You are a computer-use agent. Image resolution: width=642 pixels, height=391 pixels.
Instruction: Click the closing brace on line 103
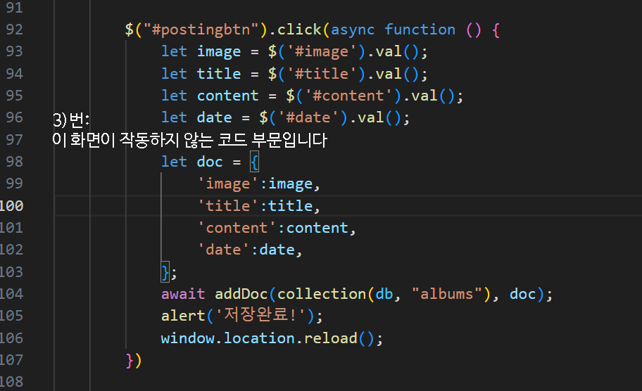165,272
